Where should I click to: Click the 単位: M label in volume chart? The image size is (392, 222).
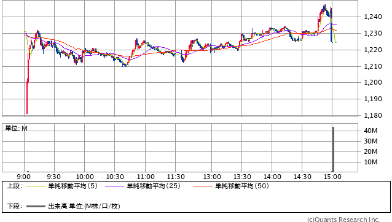click(x=16, y=128)
